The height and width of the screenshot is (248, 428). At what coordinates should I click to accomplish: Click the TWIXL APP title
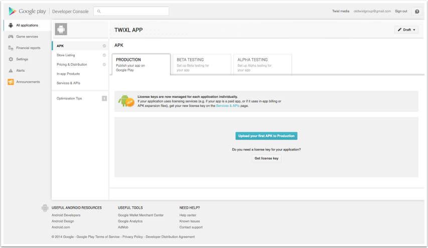pyautogui.click(x=128, y=30)
